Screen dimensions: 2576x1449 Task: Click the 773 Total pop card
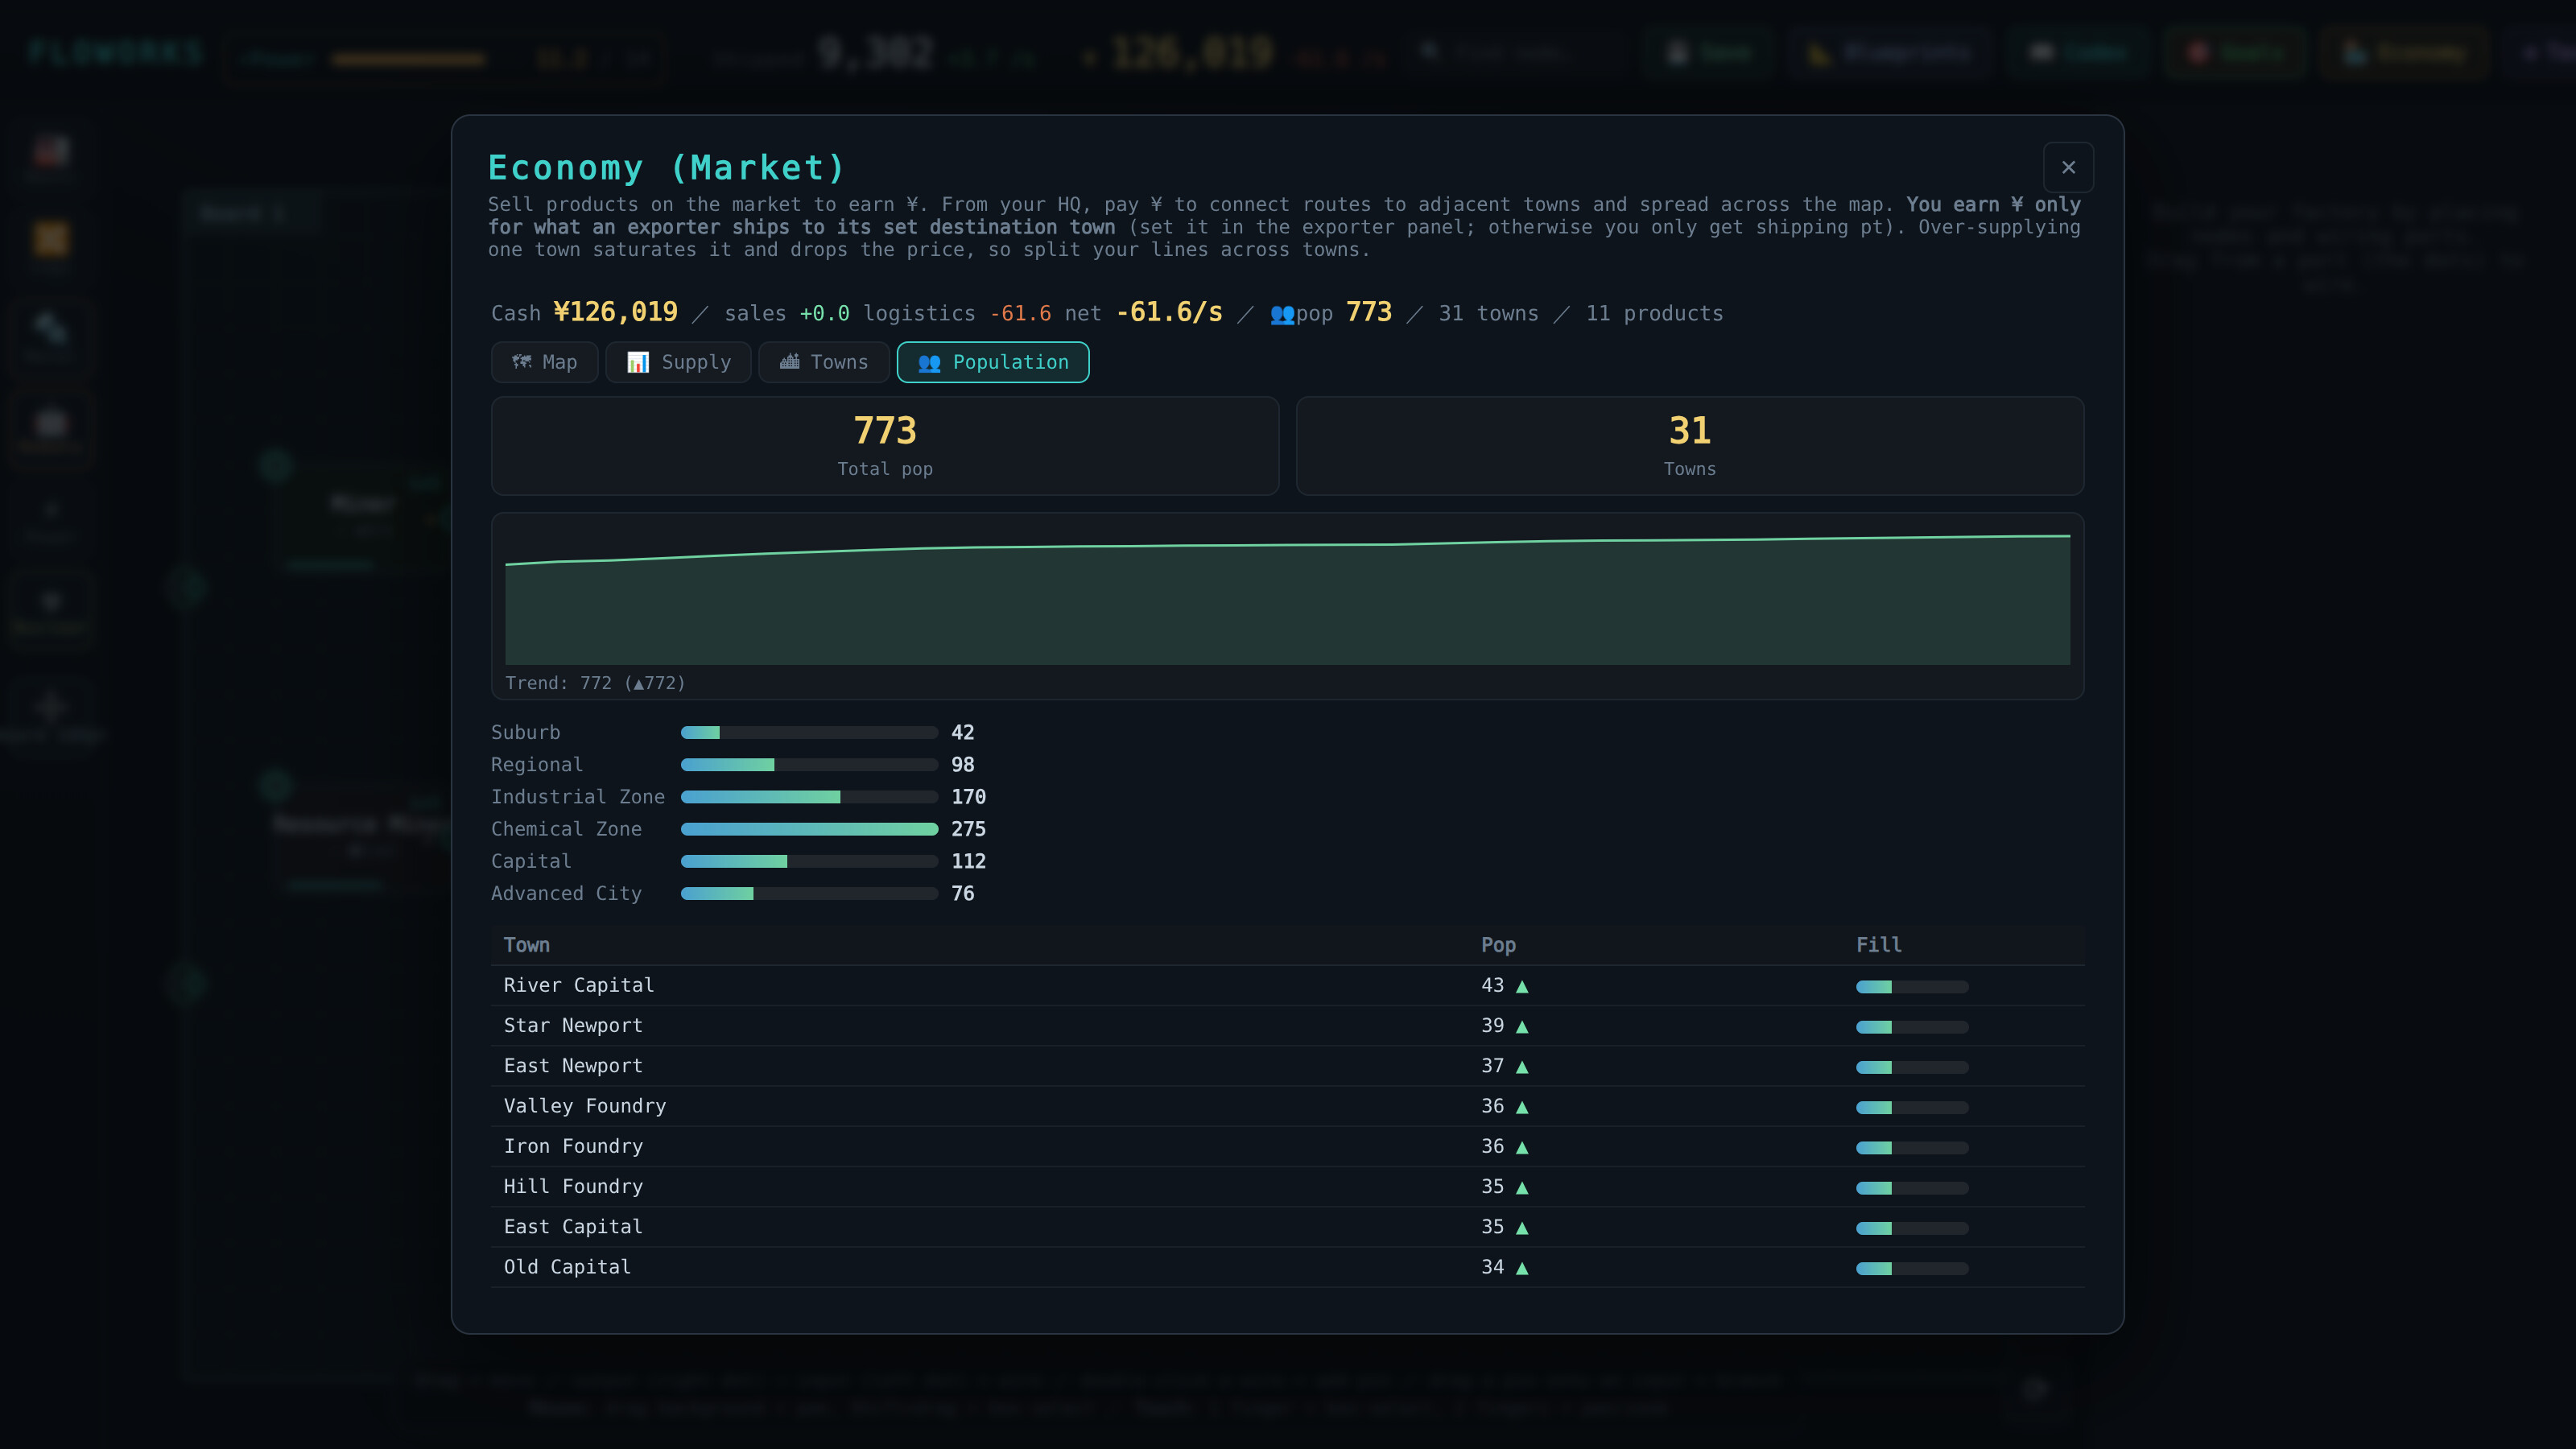pos(885,446)
